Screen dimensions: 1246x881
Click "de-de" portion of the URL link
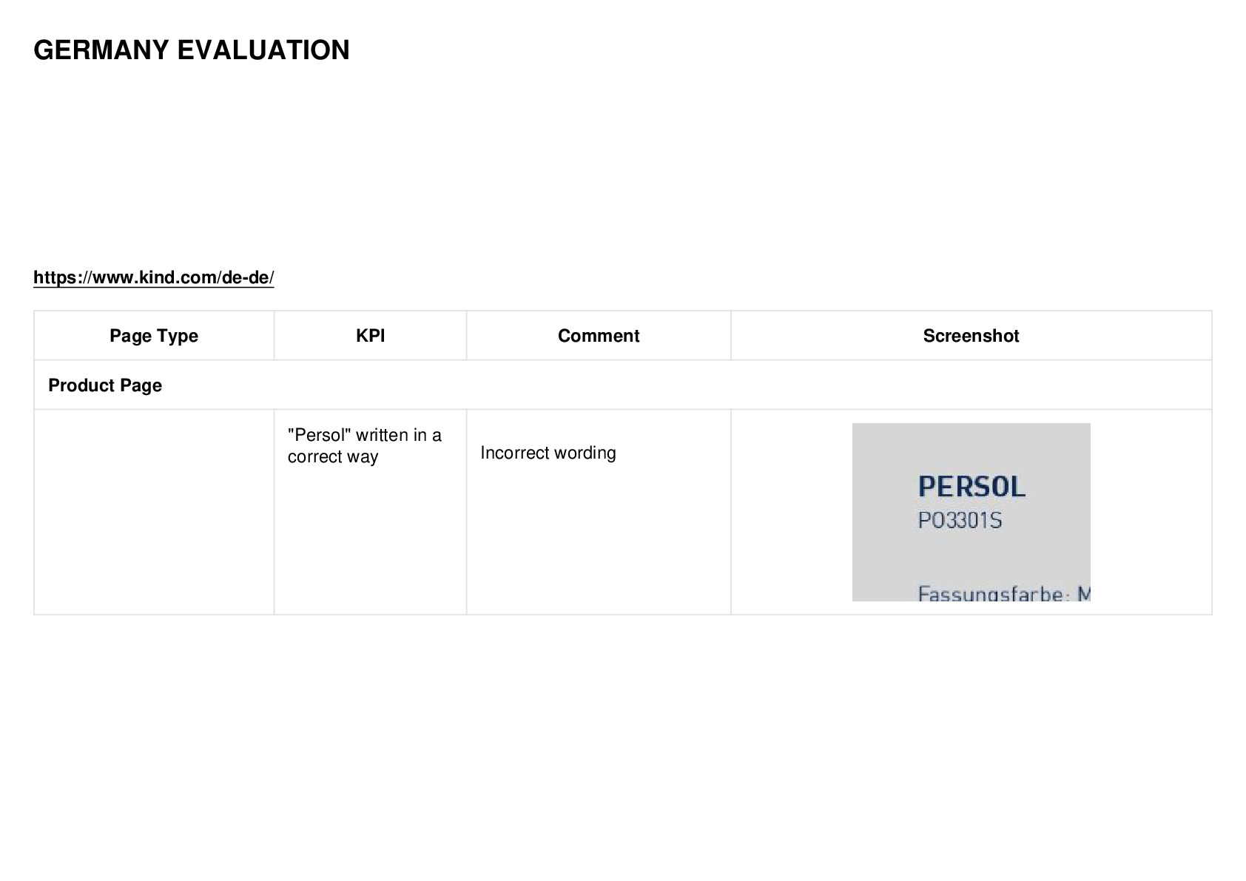245,277
